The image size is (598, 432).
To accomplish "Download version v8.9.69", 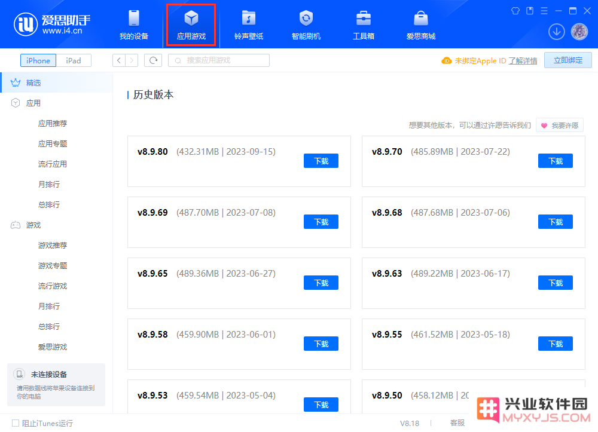I will [321, 222].
